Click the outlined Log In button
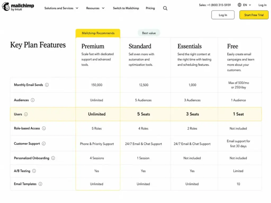The image size is (271, 203). pyautogui.click(x=223, y=15)
